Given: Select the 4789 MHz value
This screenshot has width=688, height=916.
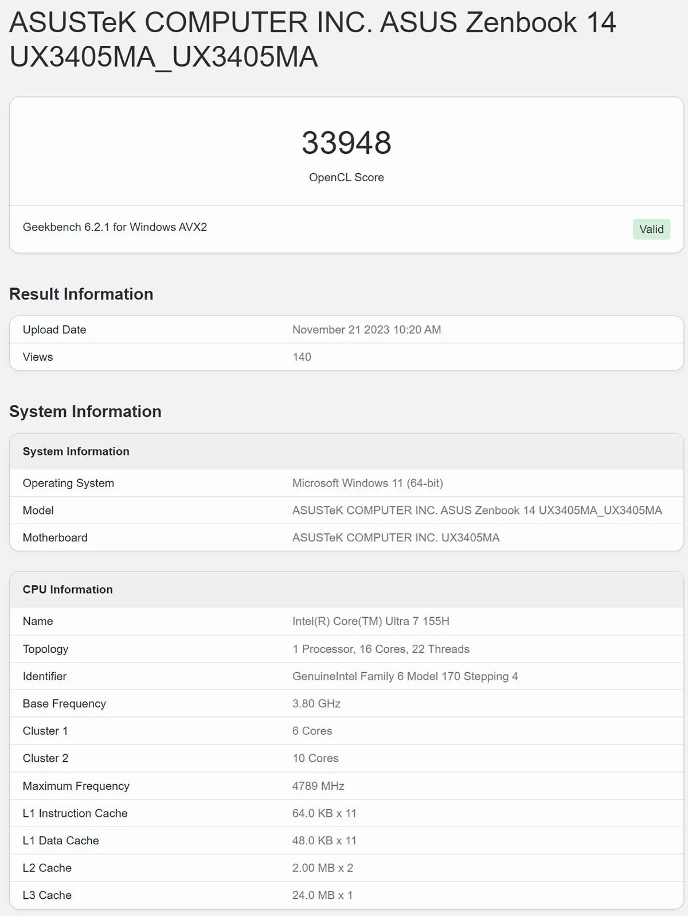Looking at the screenshot, I should (x=318, y=786).
